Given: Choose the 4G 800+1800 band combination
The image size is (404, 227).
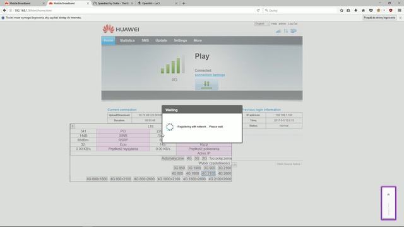Looking at the screenshot, I should point(97,179).
